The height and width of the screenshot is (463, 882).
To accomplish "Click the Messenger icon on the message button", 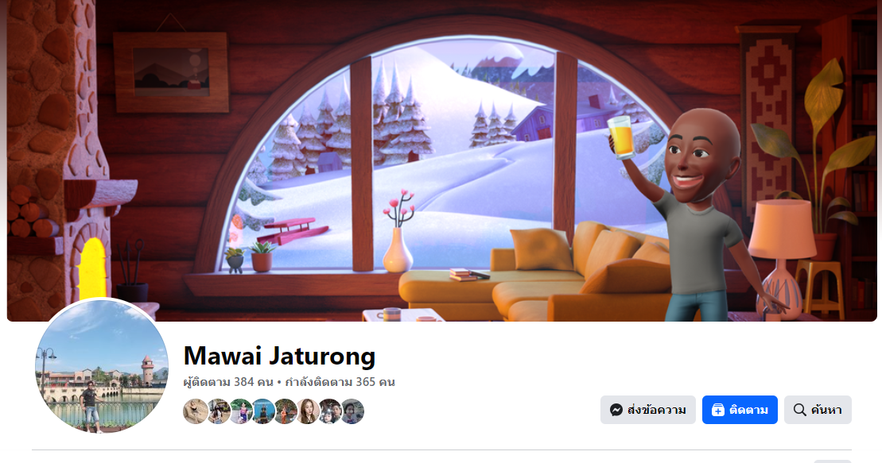I will coord(616,410).
